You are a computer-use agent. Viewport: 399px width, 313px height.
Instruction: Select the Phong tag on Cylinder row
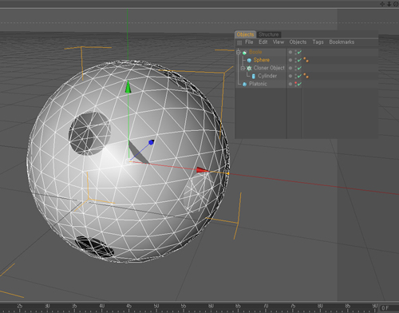point(306,76)
